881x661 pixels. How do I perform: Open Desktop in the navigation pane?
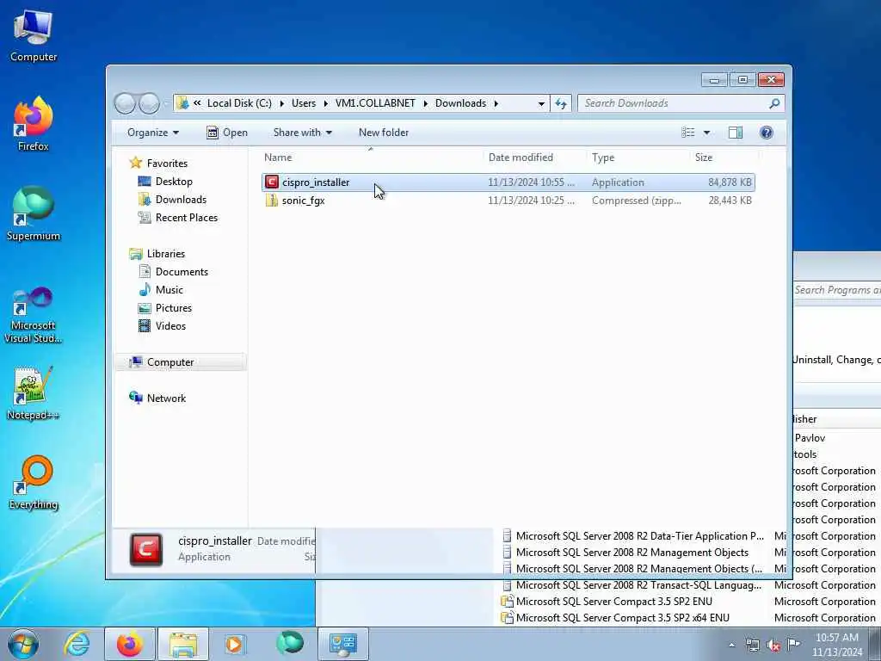coord(174,182)
